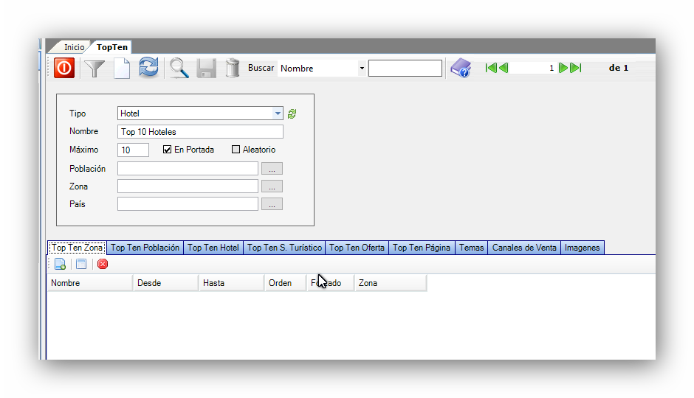
Task: Enable the Aleatorio checkbox
Action: (x=236, y=150)
